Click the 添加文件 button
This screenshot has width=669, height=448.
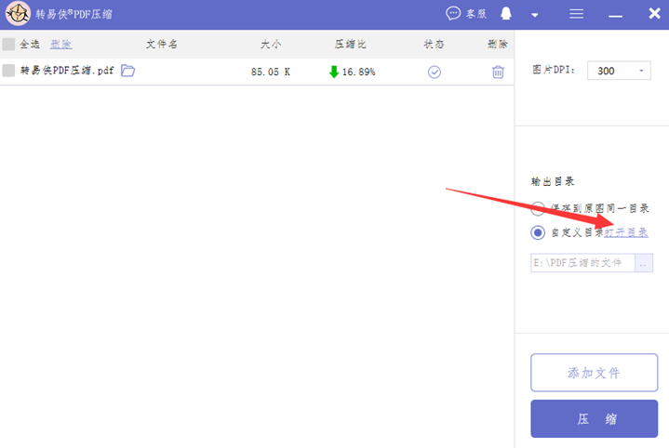pyautogui.click(x=594, y=373)
